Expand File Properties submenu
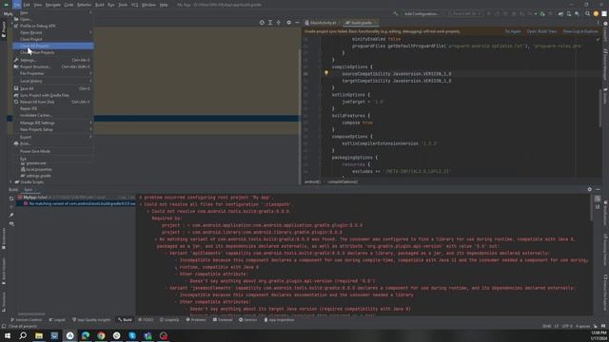The height and width of the screenshot is (342, 609). click(x=53, y=73)
